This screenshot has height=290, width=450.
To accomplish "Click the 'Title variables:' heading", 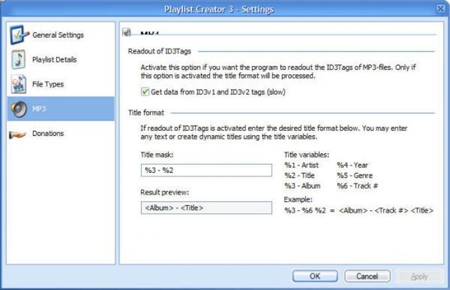I will [x=307, y=155].
